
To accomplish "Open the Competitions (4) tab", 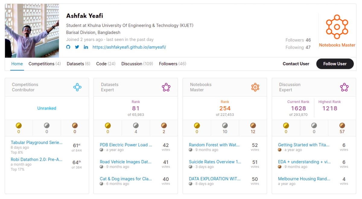I will click(x=45, y=64).
